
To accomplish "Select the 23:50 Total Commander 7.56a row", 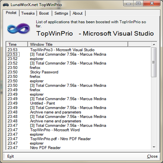I will click(x=79, y=86).
